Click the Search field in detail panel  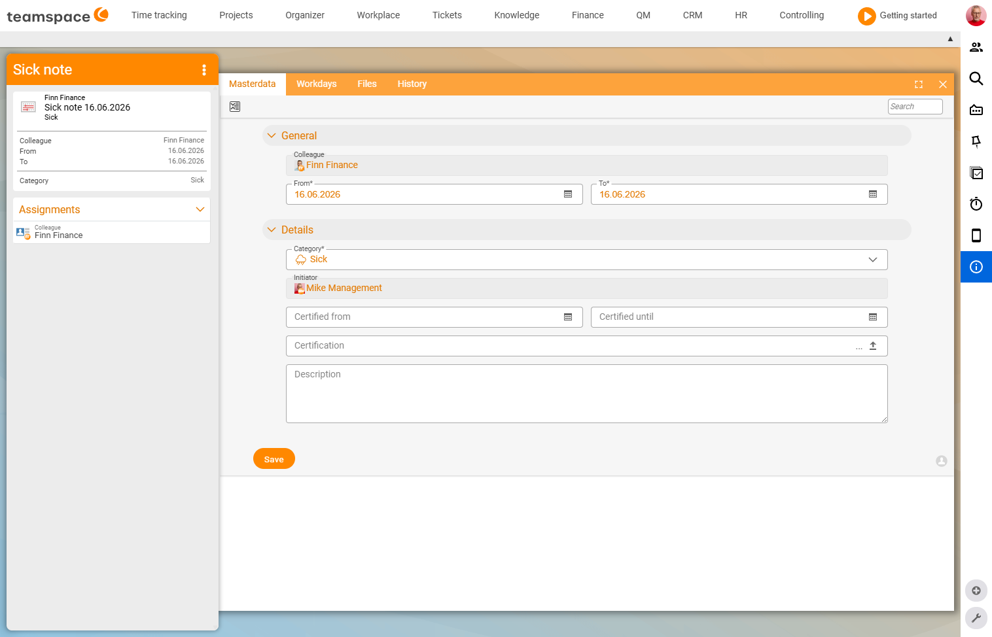pos(915,107)
